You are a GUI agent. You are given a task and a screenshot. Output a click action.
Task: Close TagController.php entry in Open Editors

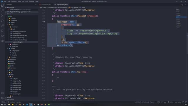point(7,12)
